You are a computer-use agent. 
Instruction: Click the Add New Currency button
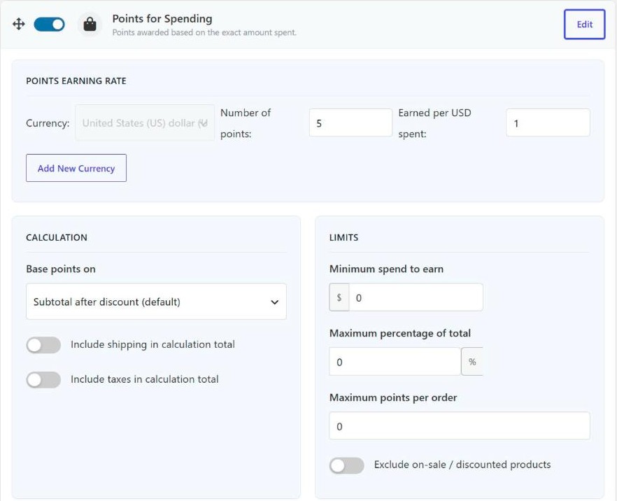(76, 168)
